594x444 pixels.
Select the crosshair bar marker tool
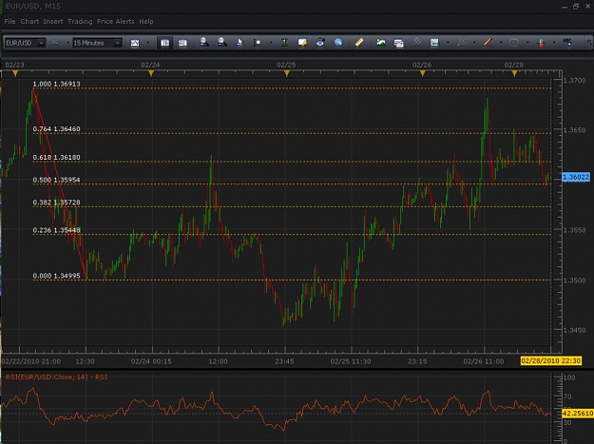(x=258, y=43)
